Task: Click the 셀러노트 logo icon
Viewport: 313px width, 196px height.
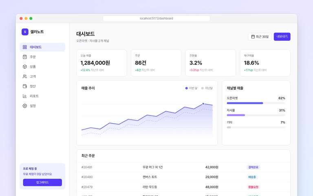Action: (25, 32)
